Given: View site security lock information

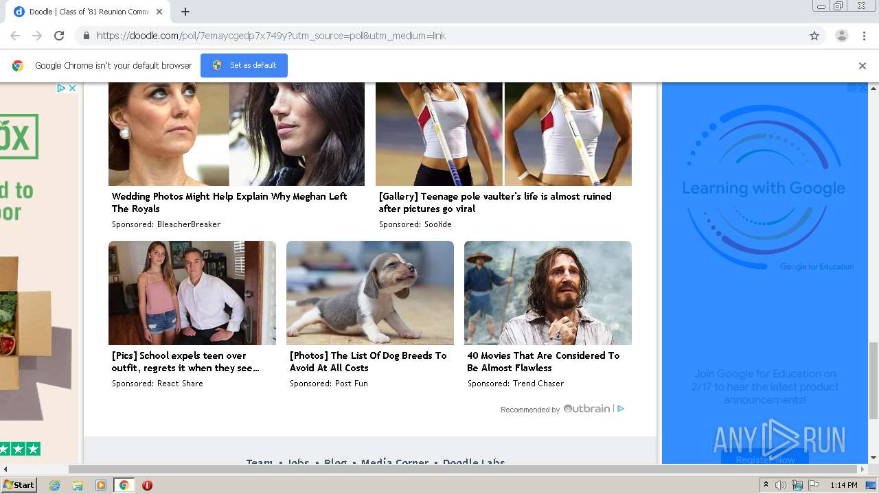Looking at the screenshot, I should pyautogui.click(x=86, y=36).
